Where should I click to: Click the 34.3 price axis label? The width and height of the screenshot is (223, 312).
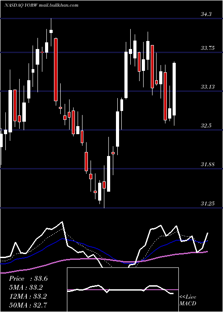click(x=206, y=14)
